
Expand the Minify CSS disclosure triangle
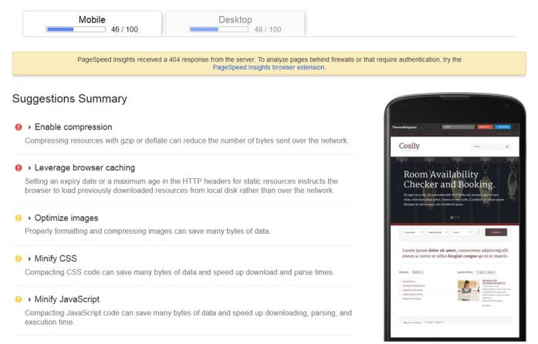(29, 258)
